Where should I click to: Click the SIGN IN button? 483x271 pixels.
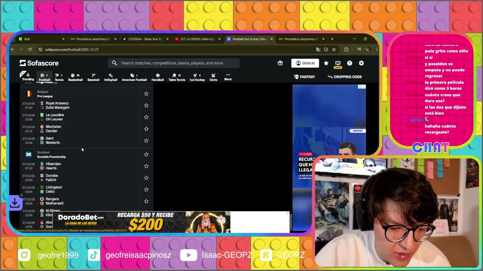tap(305, 63)
